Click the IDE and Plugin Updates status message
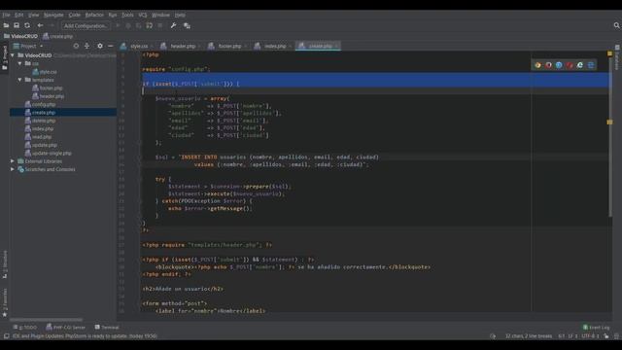622x350 pixels. pyautogui.click(x=85, y=336)
